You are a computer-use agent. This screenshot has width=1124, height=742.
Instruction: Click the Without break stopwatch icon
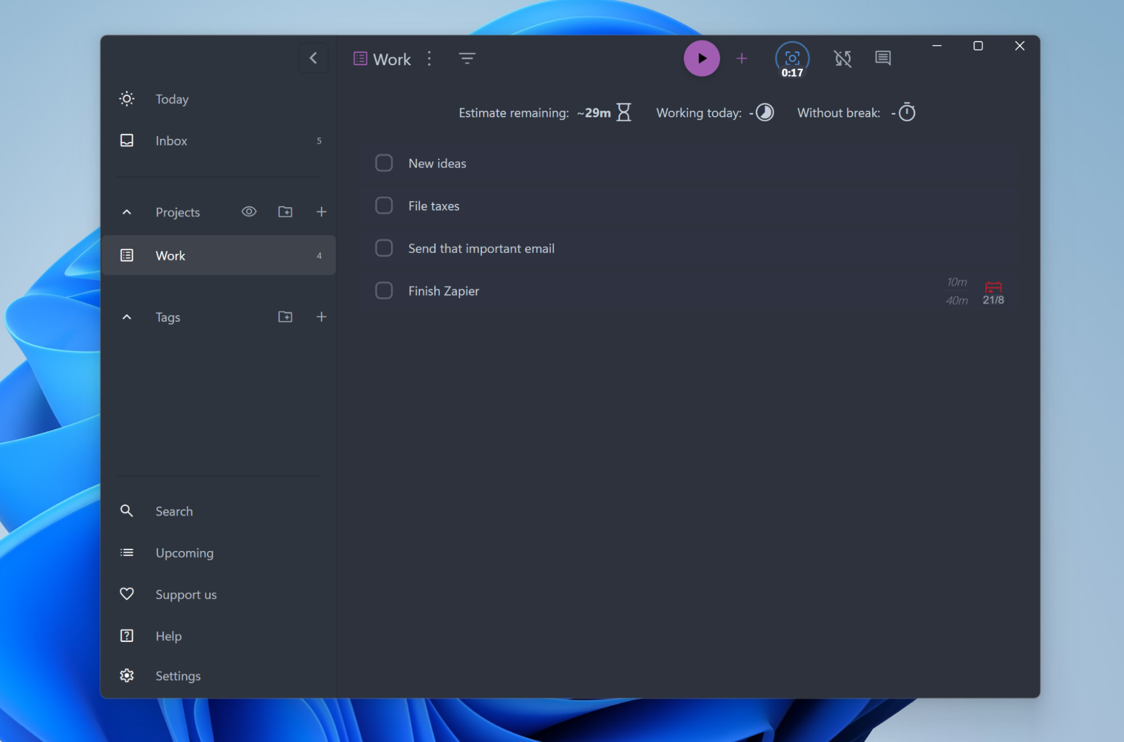click(x=906, y=112)
